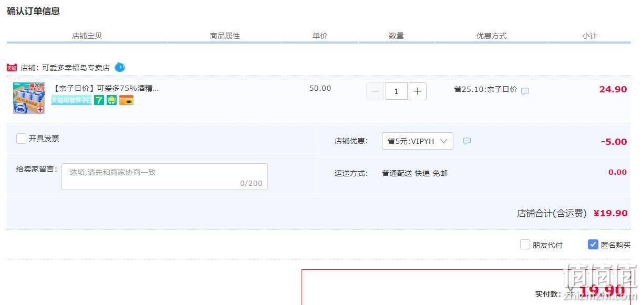
Task: Increase quantity with the plus button
Action: pyautogui.click(x=418, y=91)
